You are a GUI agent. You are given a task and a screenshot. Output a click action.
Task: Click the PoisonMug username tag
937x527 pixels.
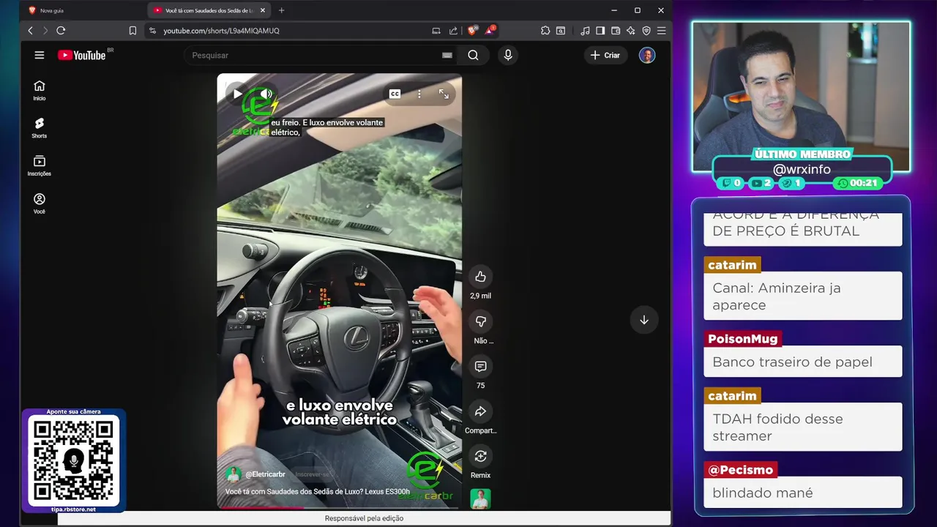click(742, 339)
